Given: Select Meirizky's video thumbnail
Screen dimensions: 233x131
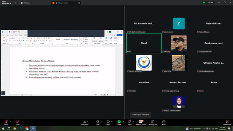Looking at the screenshot, I should (179, 43).
